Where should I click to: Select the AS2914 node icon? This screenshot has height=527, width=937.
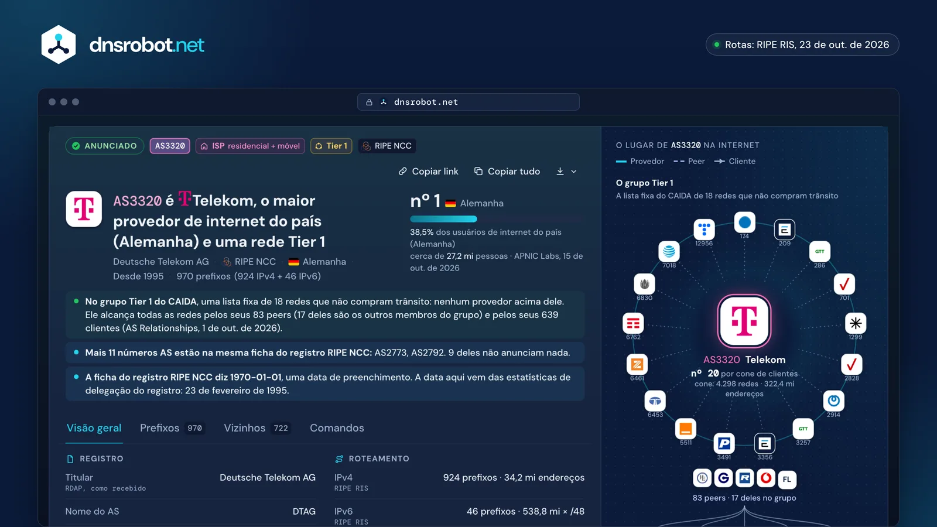(834, 401)
